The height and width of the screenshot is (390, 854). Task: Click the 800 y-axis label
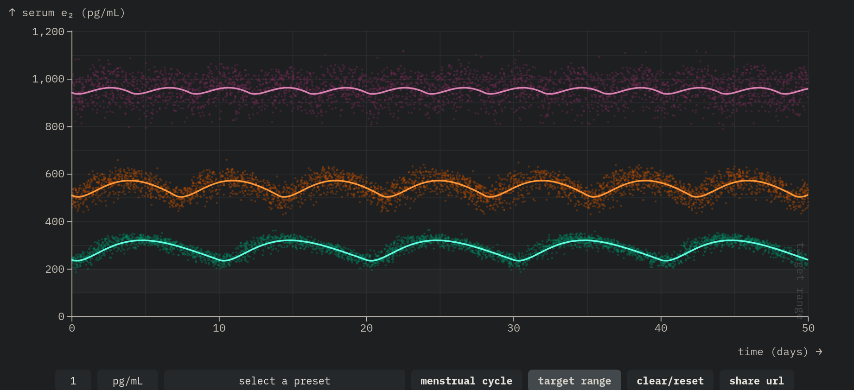[x=55, y=126]
